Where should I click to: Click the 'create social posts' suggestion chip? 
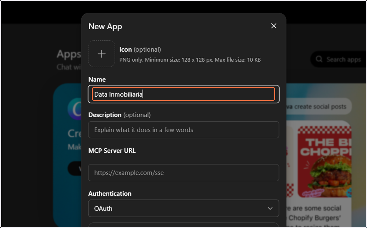tap(318, 107)
